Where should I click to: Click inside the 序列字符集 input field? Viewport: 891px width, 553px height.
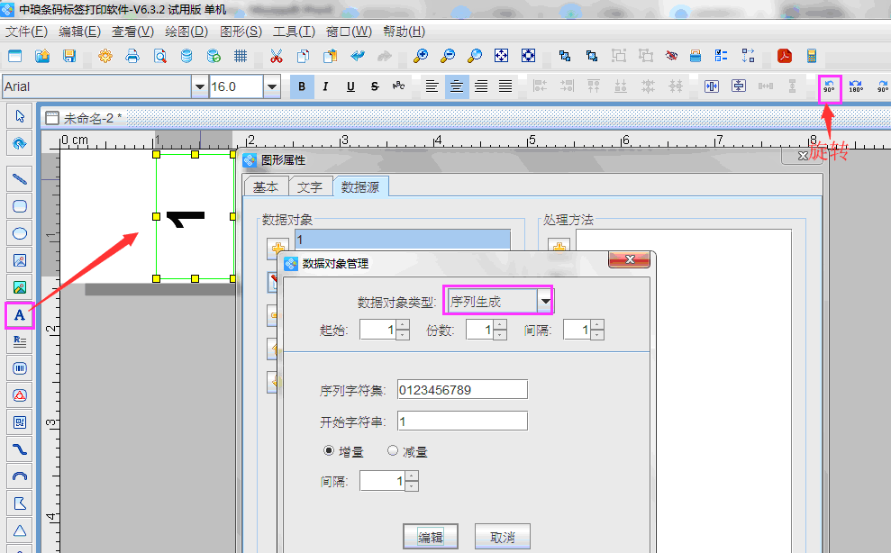coord(462,389)
